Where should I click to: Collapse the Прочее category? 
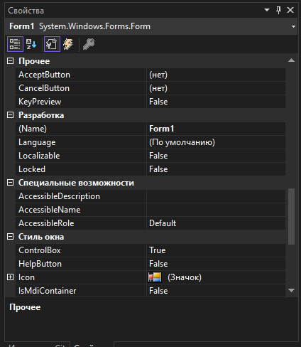pos(10,61)
